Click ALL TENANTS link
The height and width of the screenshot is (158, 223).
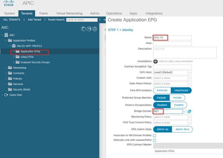click(x=12, y=20)
